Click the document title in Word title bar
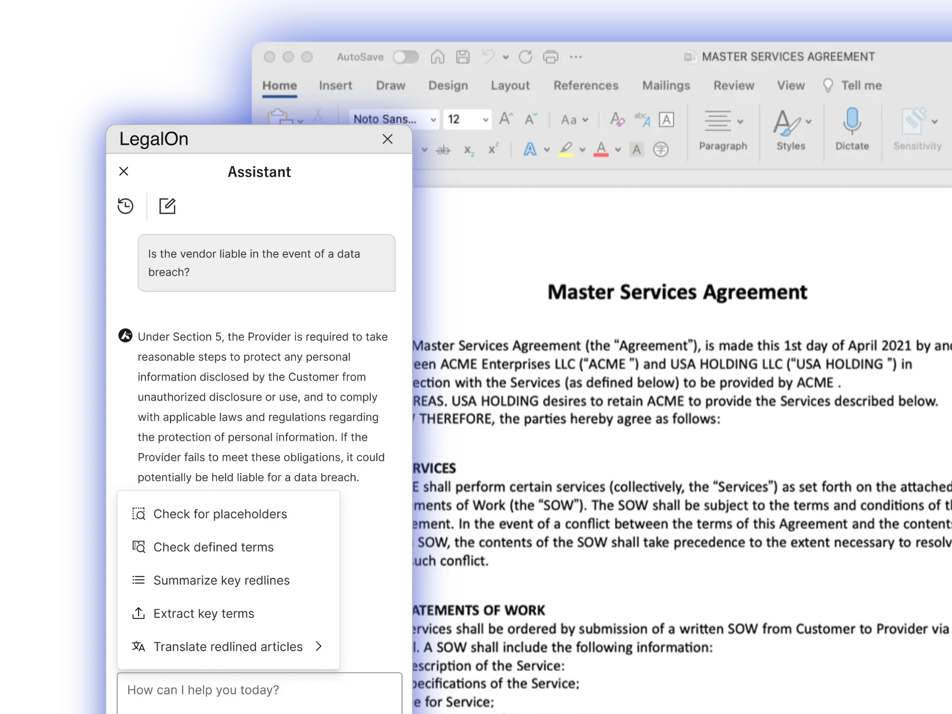 tap(788, 57)
